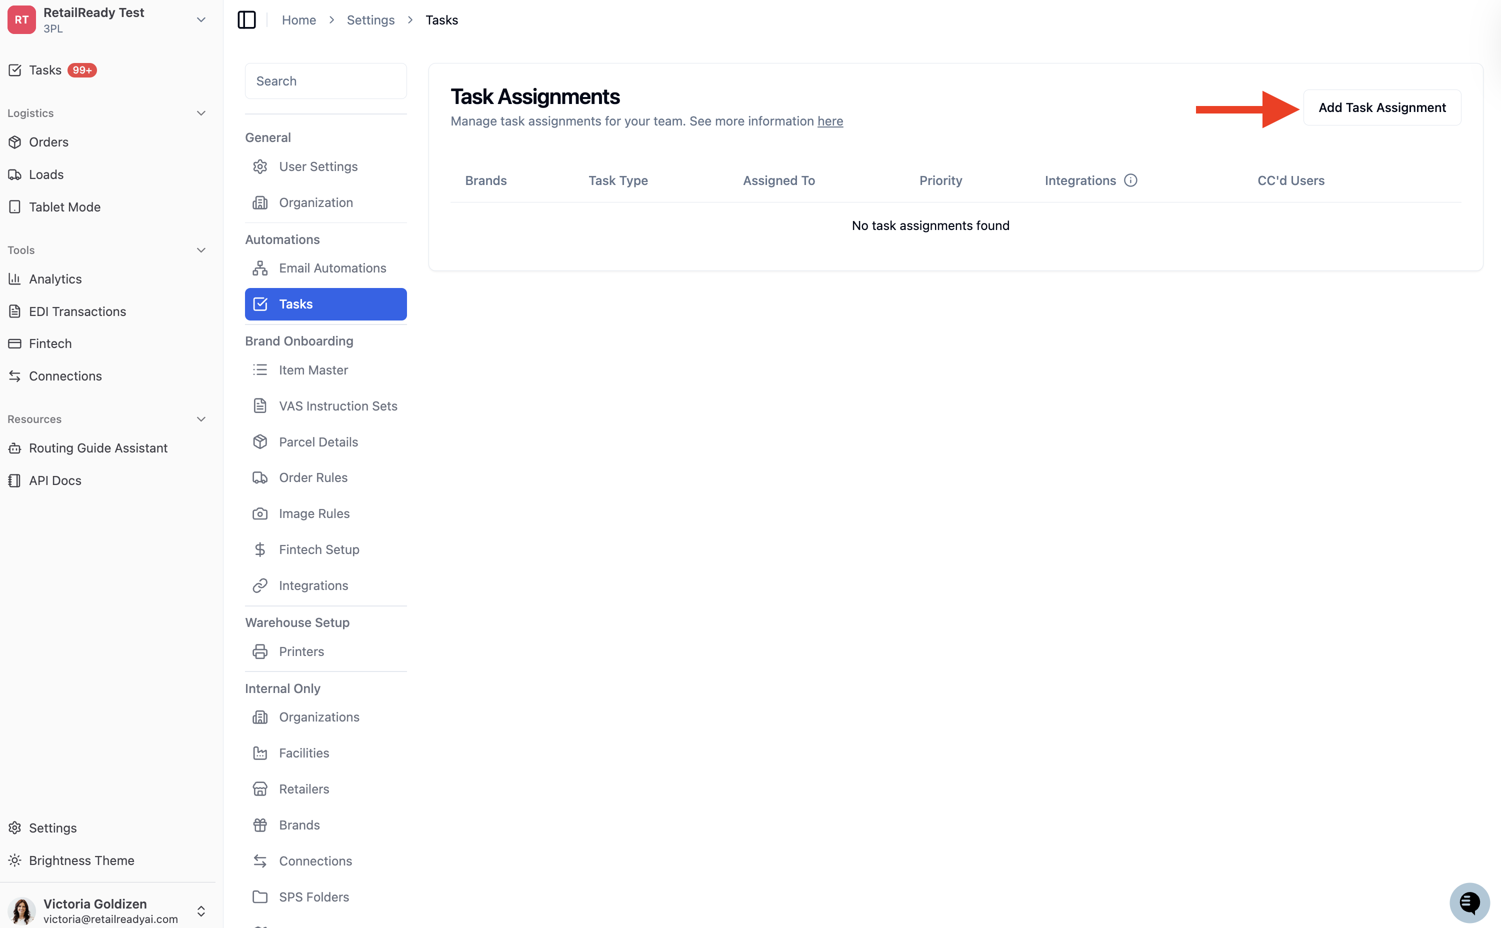The width and height of the screenshot is (1501, 928).
Task: Click the Add Task Assignment button
Action: pyautogui.click(x=1381, y=108)
